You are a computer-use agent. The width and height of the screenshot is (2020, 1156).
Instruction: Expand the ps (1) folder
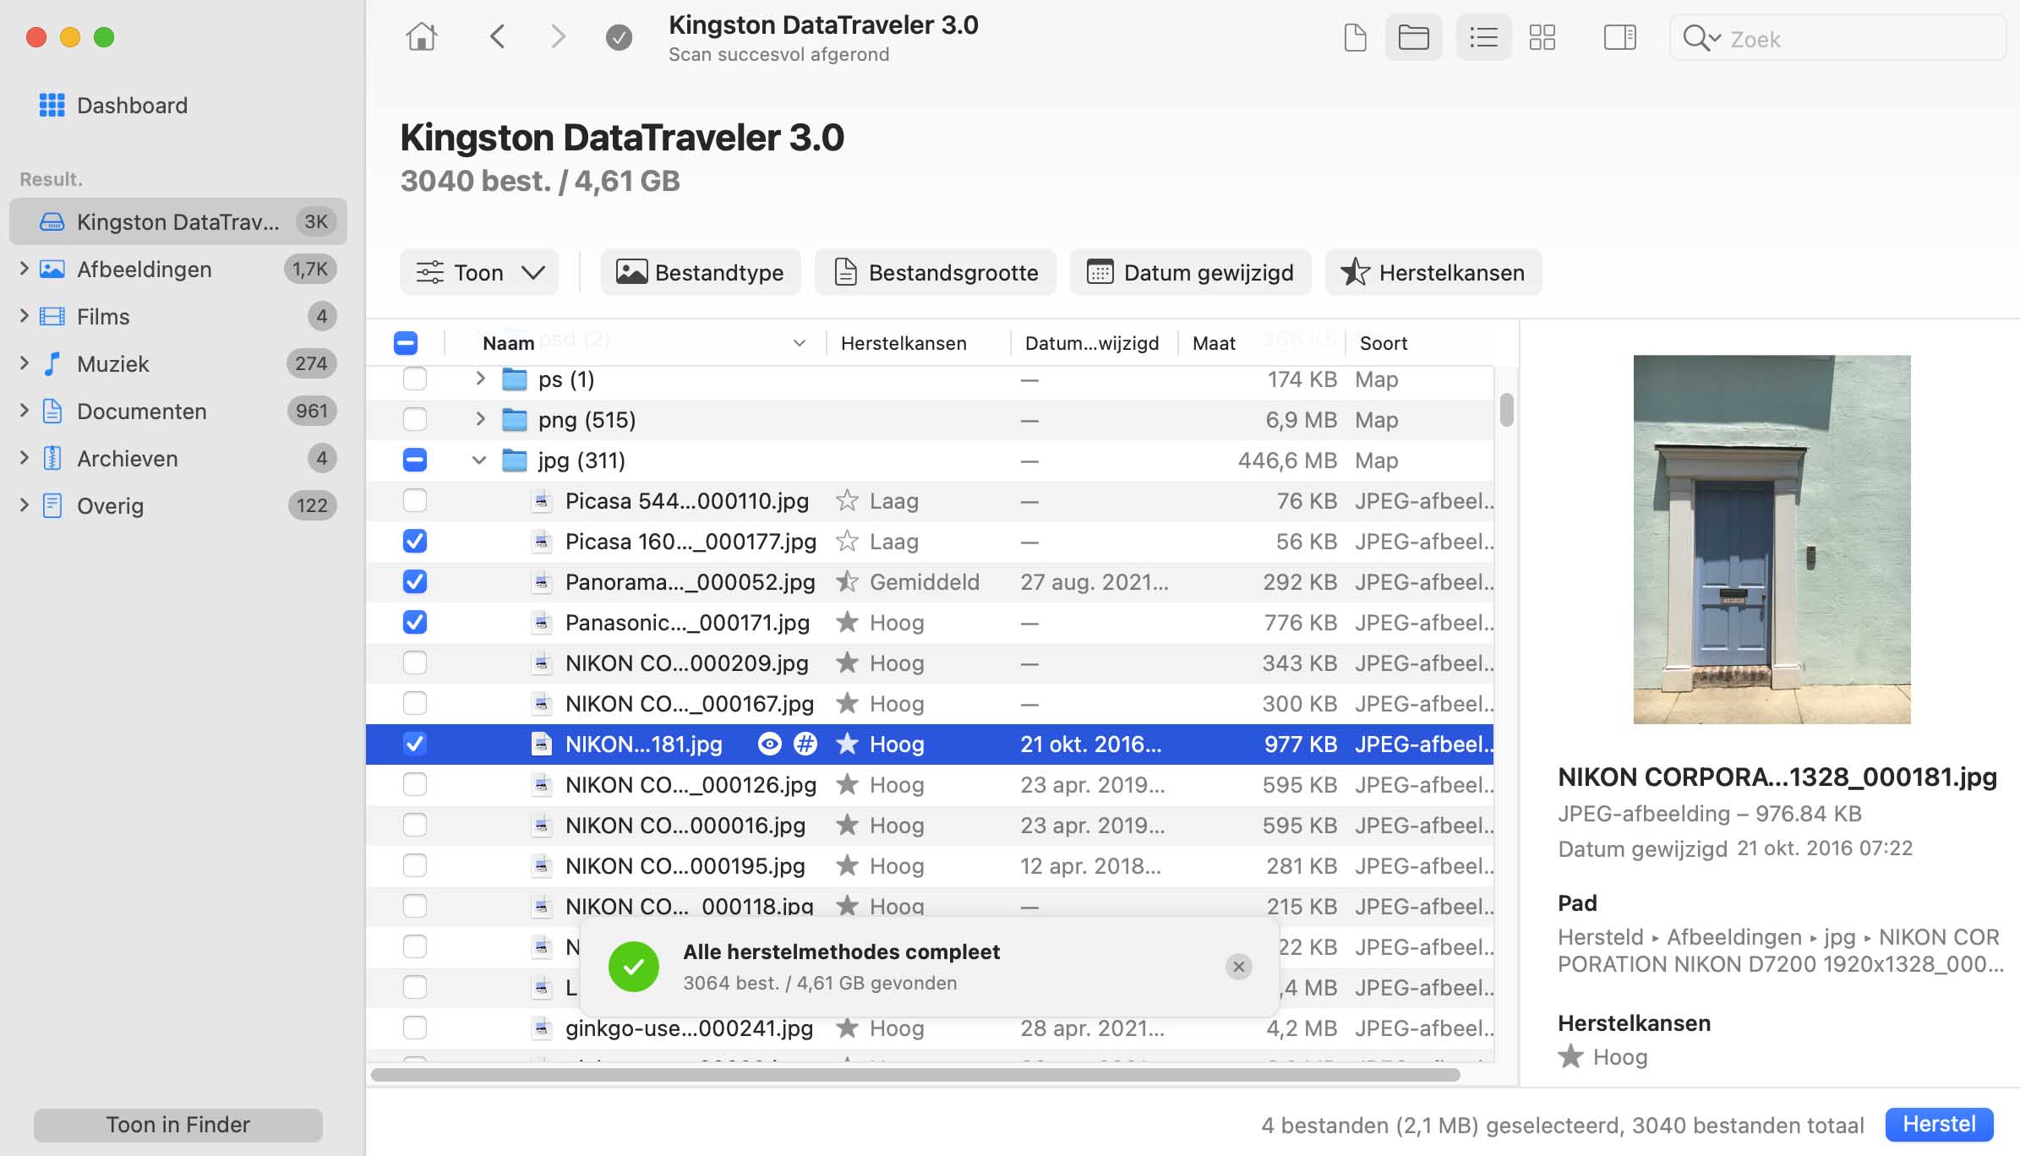pyautogui.click(x=480, y=379)
